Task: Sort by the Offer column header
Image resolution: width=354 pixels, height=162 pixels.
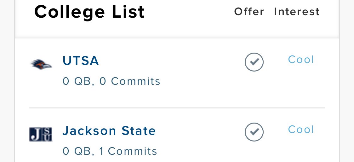Action: 249,12
